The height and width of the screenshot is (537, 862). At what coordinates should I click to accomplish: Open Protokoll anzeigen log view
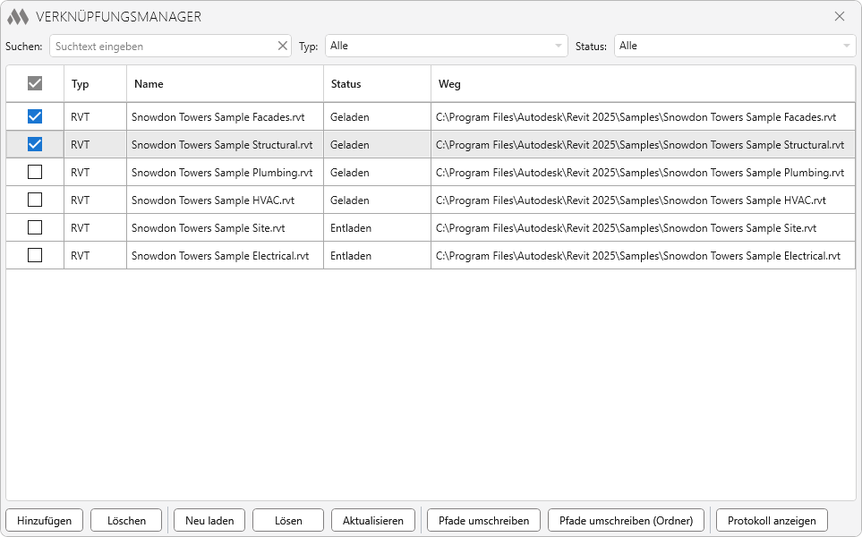tap(772, 520)
